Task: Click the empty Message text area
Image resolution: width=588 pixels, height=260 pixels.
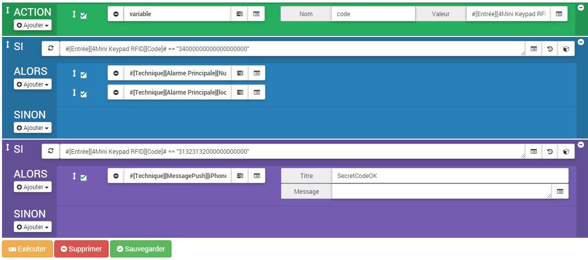Action: tap(442, 191)
